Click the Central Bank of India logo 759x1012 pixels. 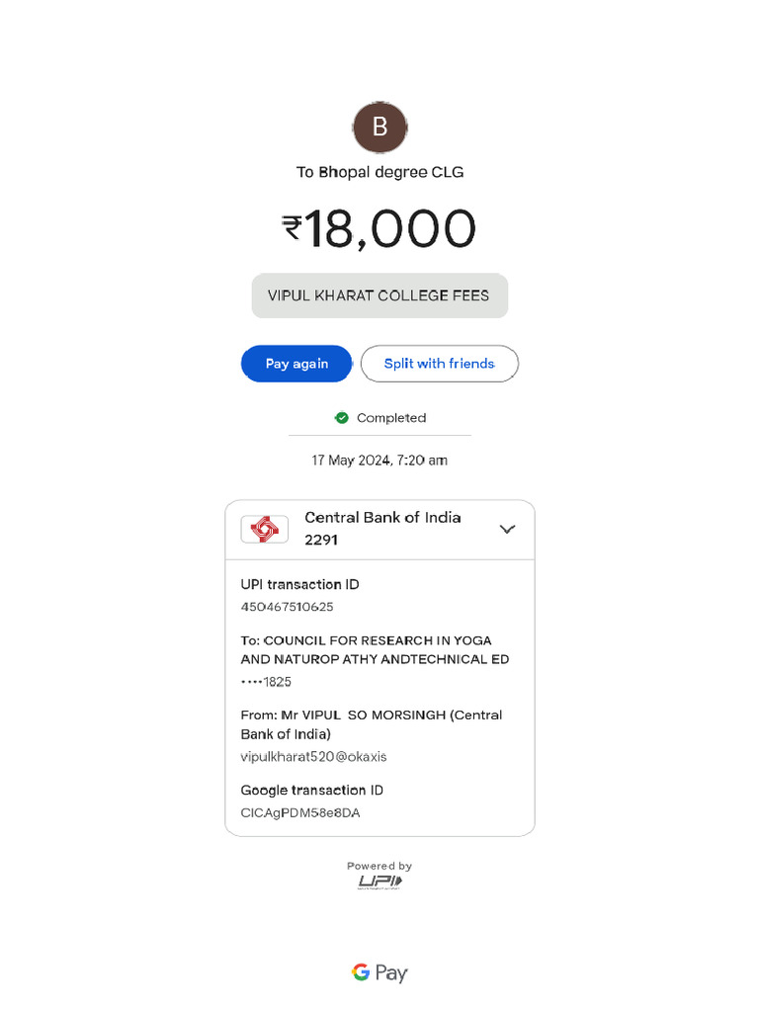coord(265,529)
